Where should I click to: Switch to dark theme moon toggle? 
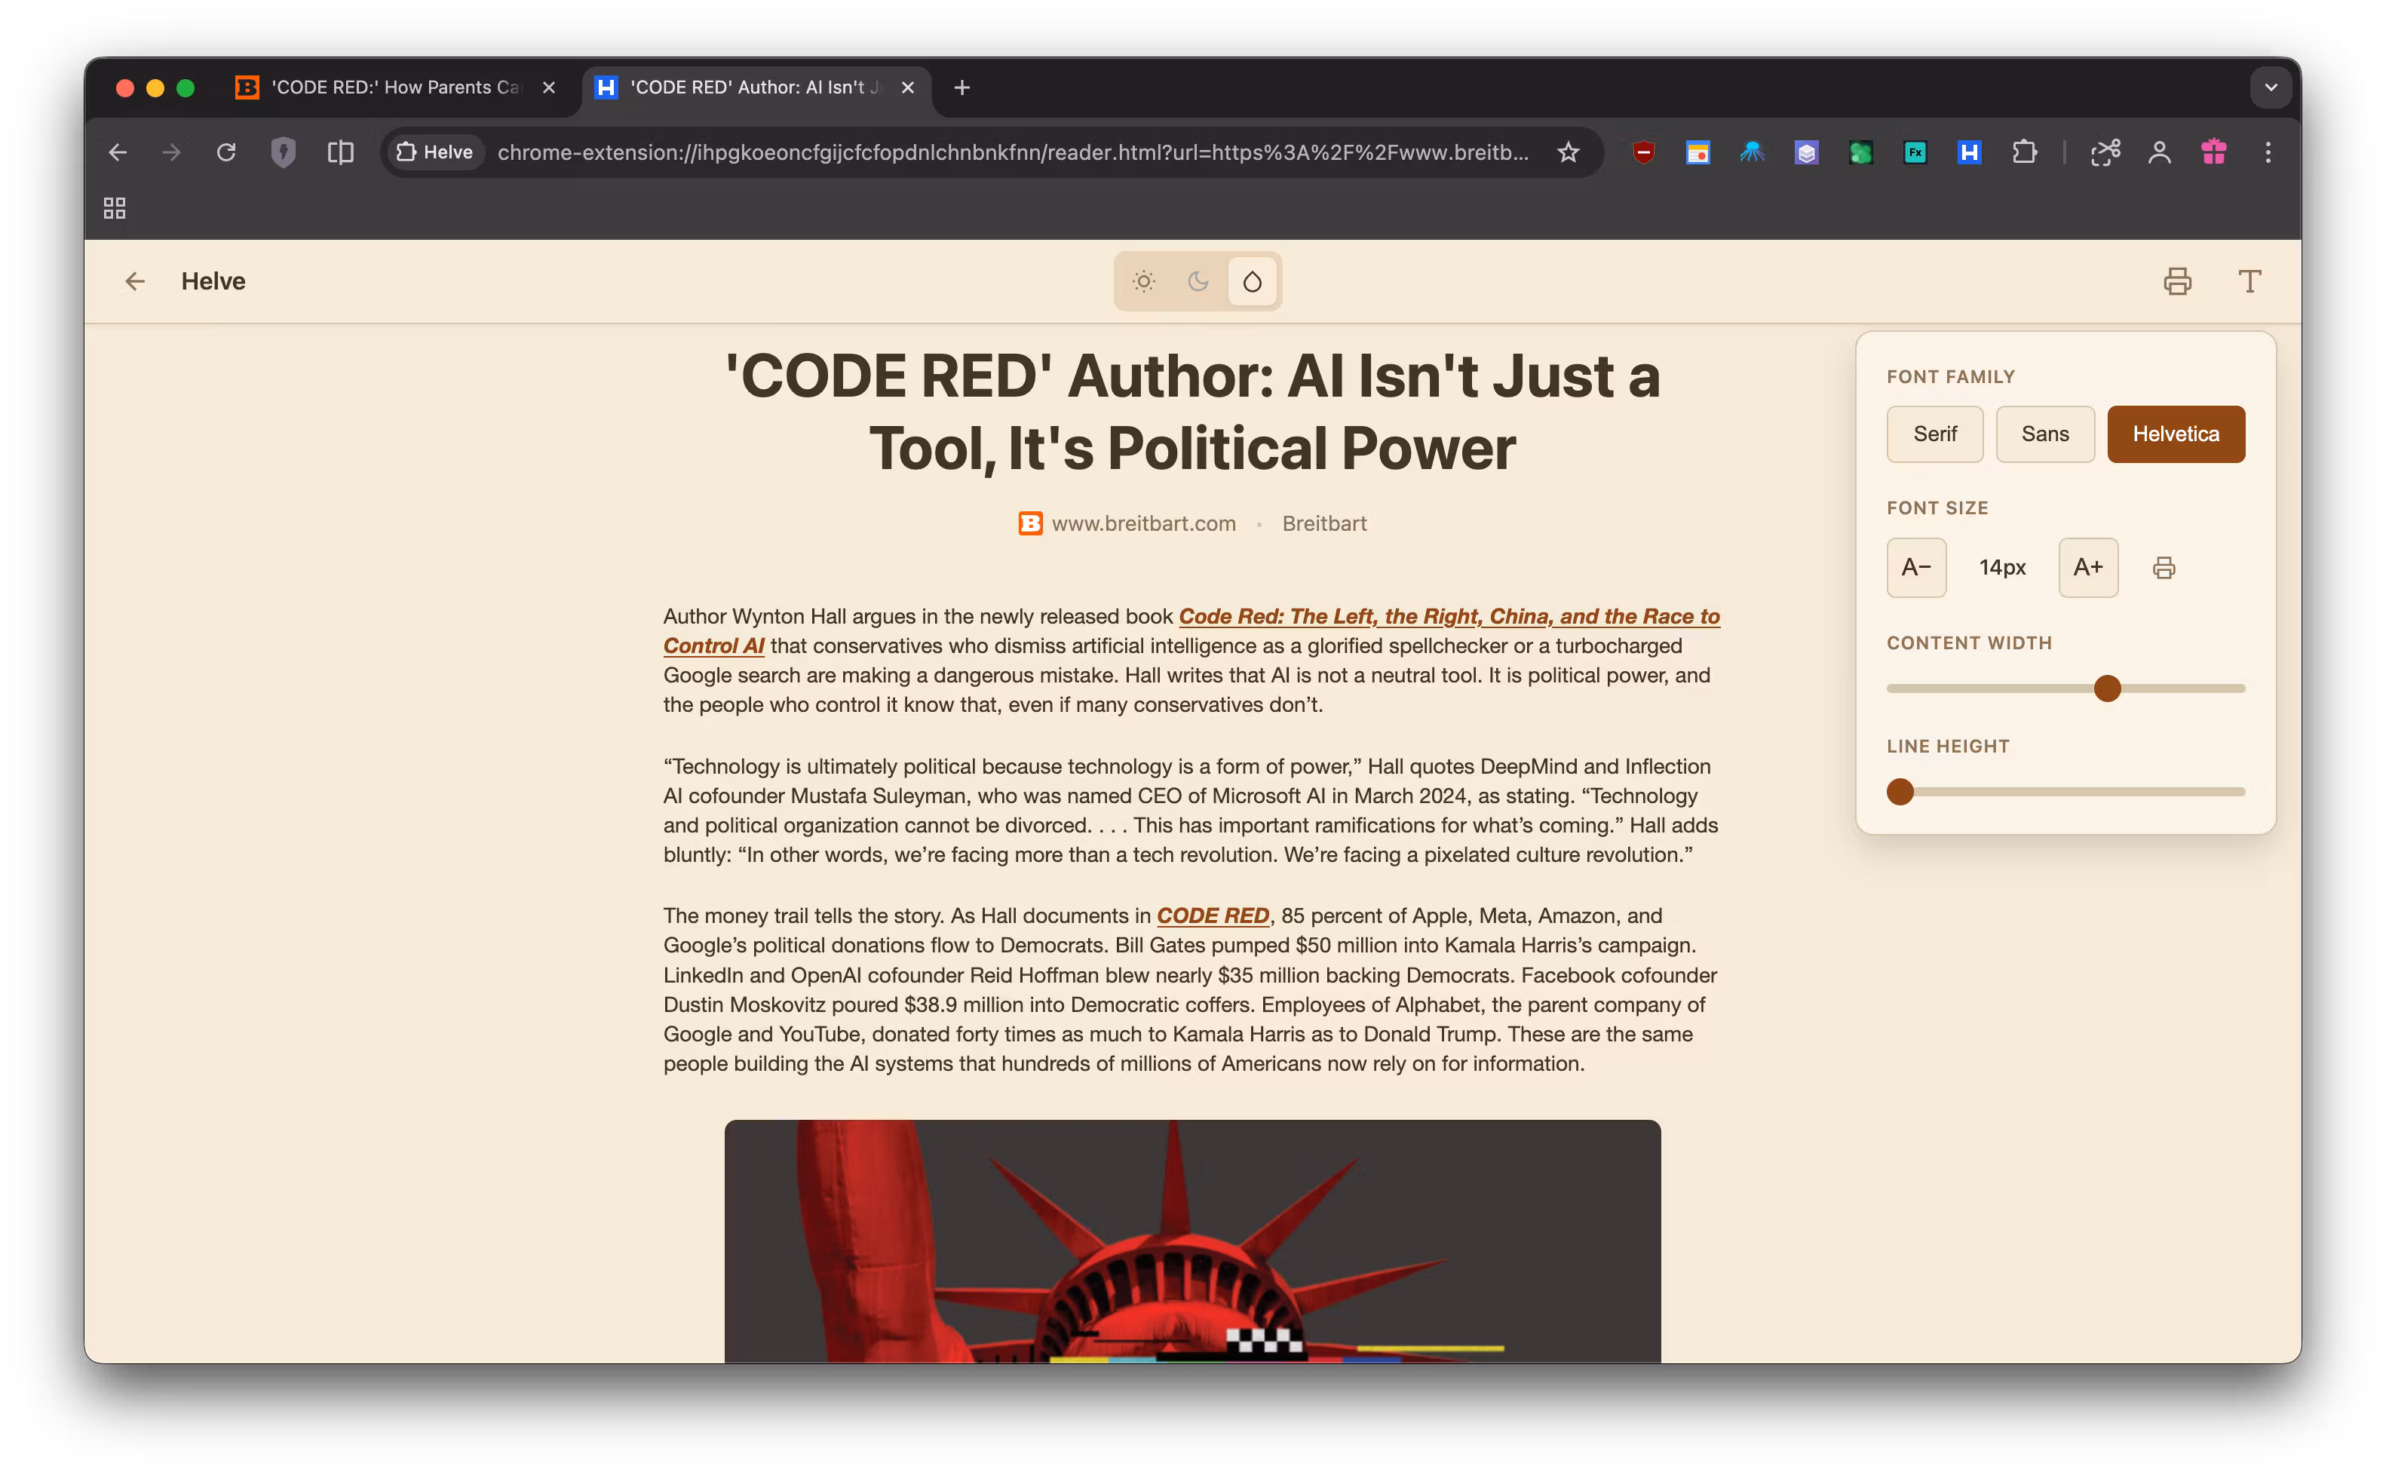pos(1198,282)
